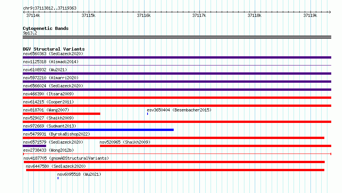The height and width of the screenshot is (193, 342).
Task: Click the nsv520965 (Shaikh2009) label
Action: [x=125, y=142]
